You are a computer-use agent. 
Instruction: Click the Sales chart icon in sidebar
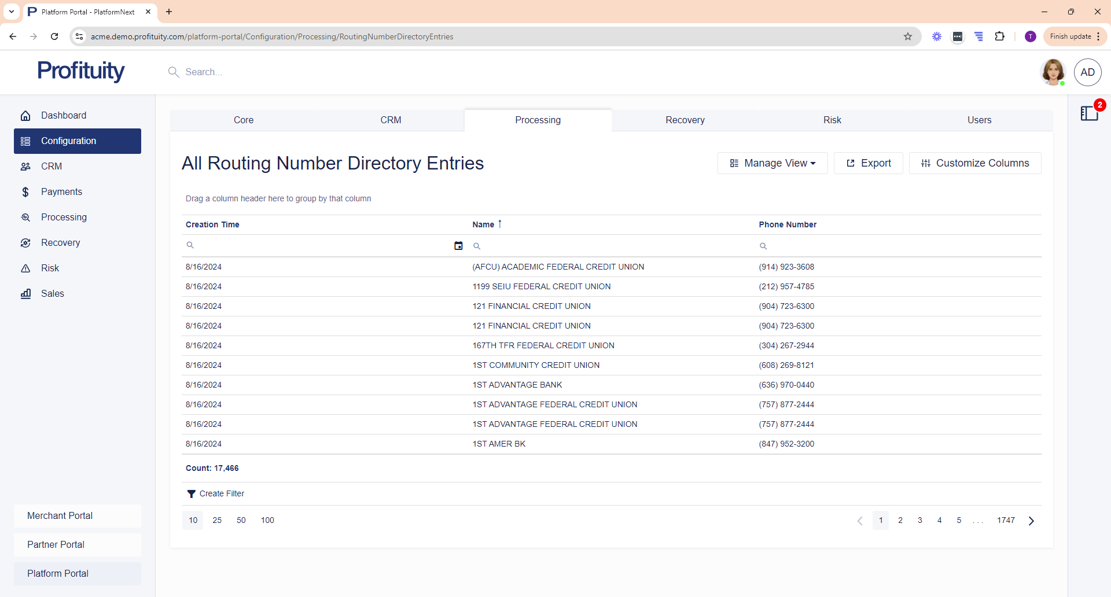[25, 294]
